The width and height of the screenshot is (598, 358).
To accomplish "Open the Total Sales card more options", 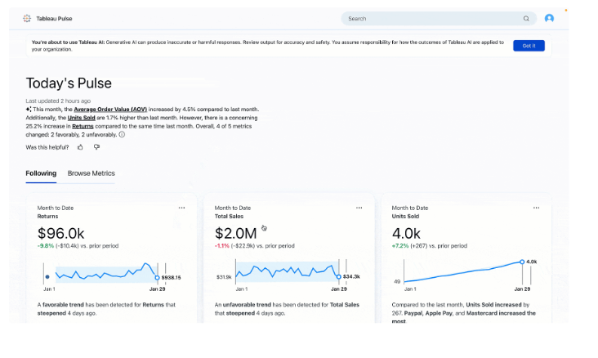I will (x=359, y=208).
